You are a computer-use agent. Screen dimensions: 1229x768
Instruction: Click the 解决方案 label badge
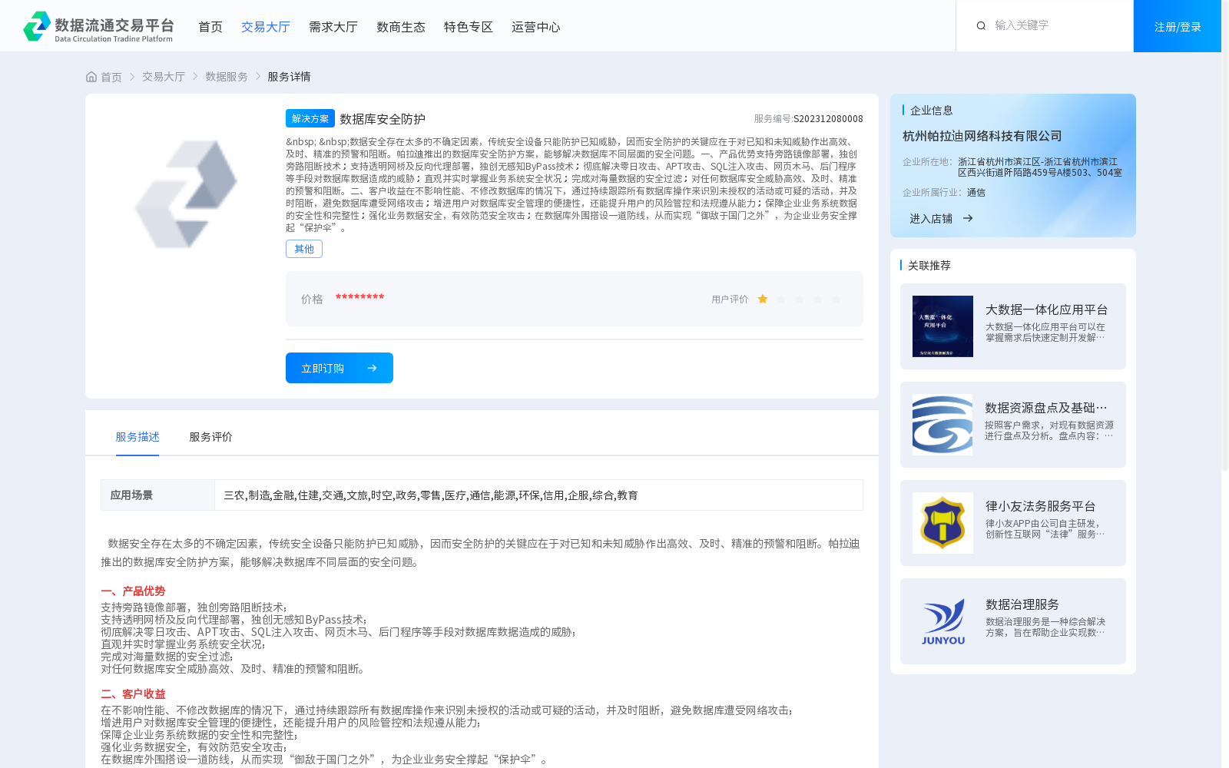point(310,118)
